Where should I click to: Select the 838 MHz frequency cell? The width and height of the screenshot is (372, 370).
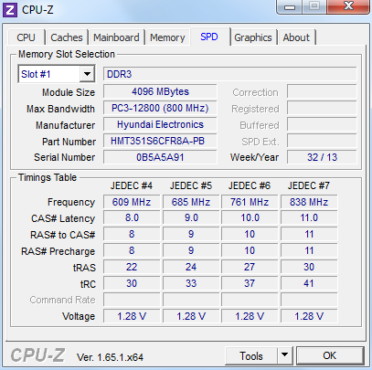tap(309, 202)
